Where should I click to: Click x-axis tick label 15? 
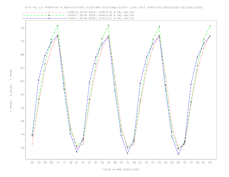click(x=64, y=163)
